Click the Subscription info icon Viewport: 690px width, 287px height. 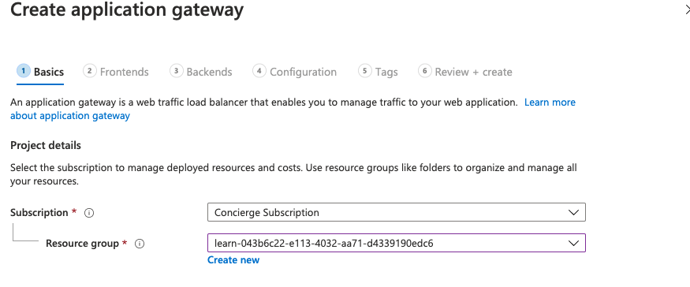pos(89,214)
